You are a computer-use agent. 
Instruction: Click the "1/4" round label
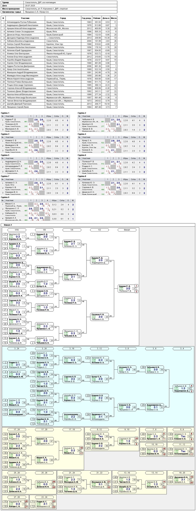72,230
